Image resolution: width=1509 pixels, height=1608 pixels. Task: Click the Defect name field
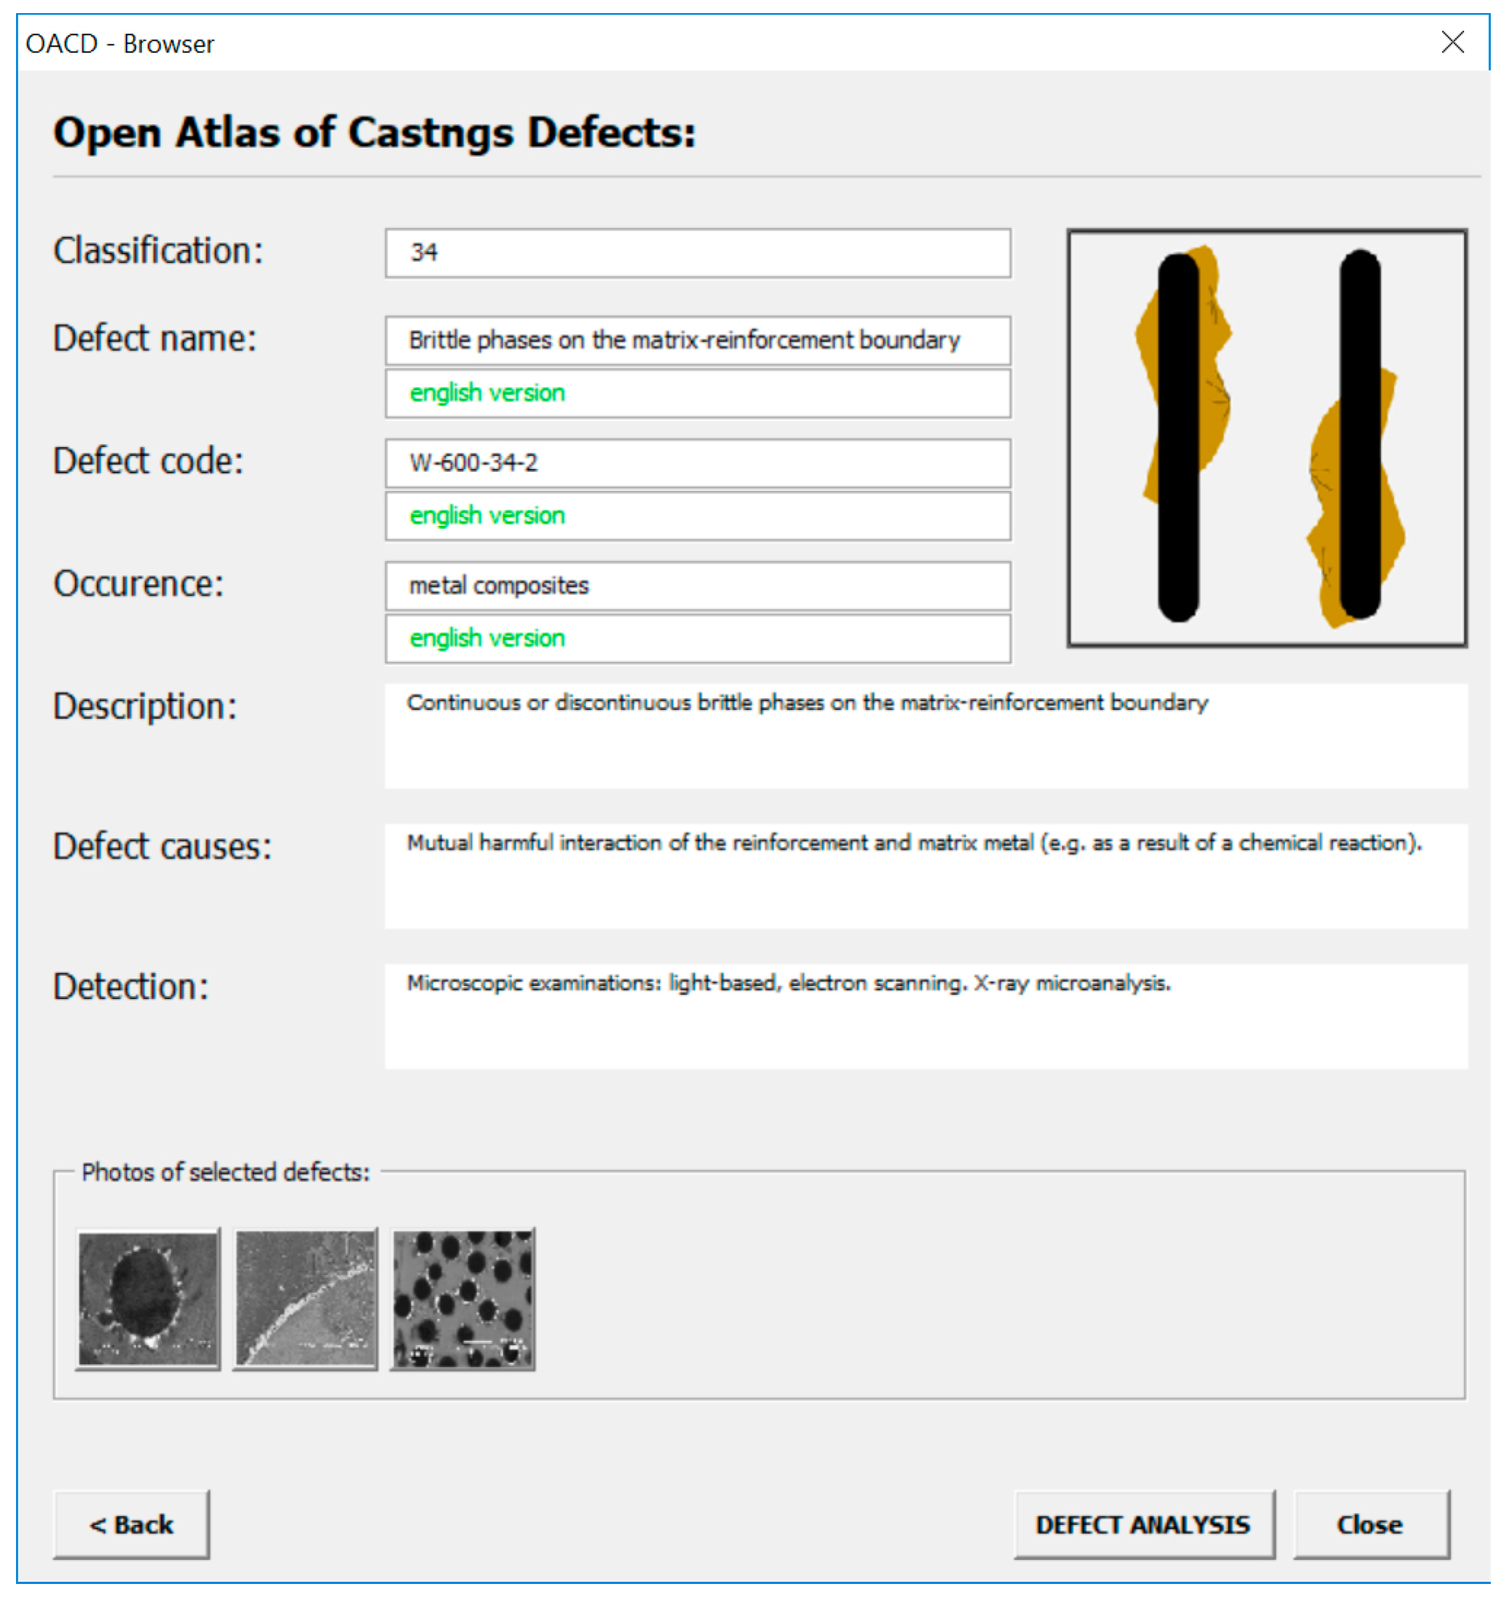tap(697, 341)
